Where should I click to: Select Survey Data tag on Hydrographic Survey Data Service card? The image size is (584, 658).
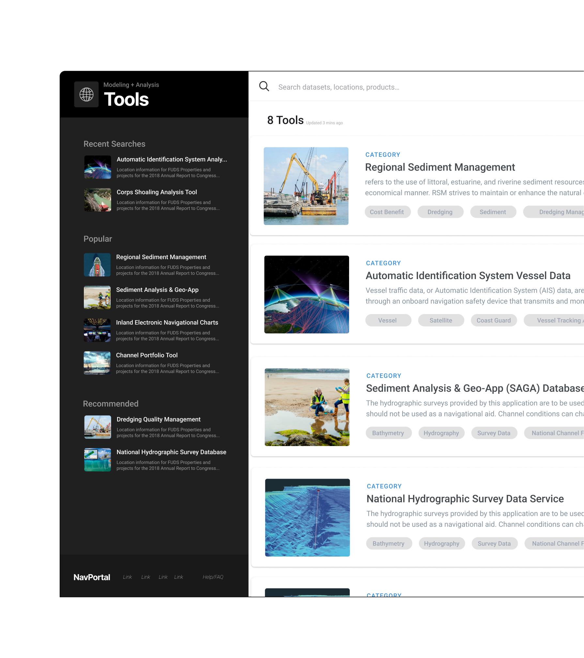tap(495, 544)
